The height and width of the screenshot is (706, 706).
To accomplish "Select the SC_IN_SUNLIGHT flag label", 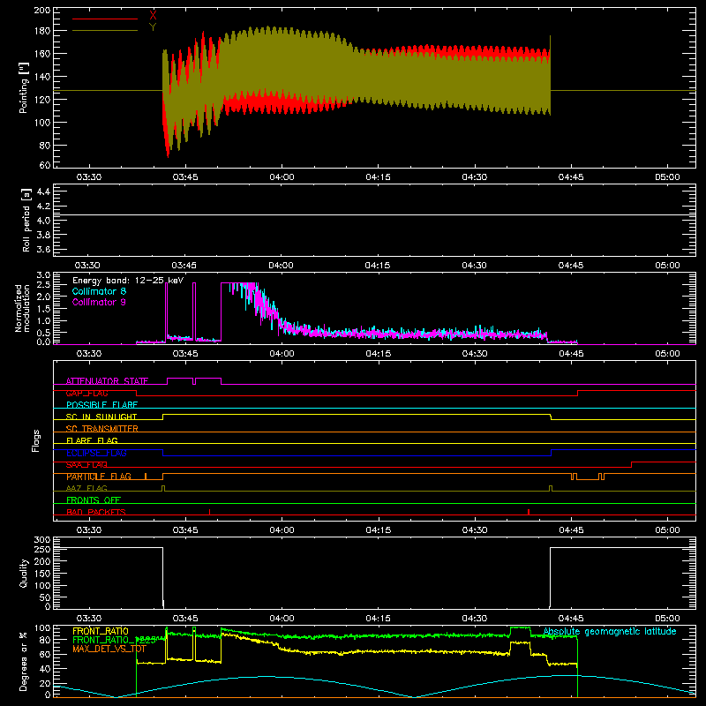I will click(x=101, y=417).
